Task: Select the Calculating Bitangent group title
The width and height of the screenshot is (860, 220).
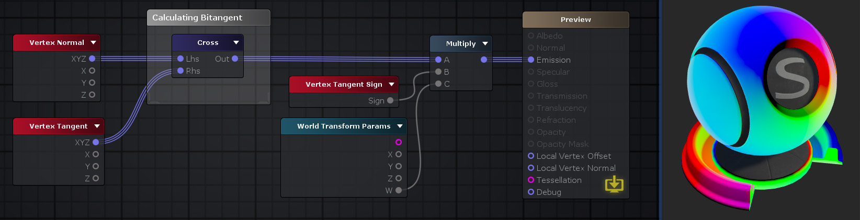Action: tap(197, 17)
